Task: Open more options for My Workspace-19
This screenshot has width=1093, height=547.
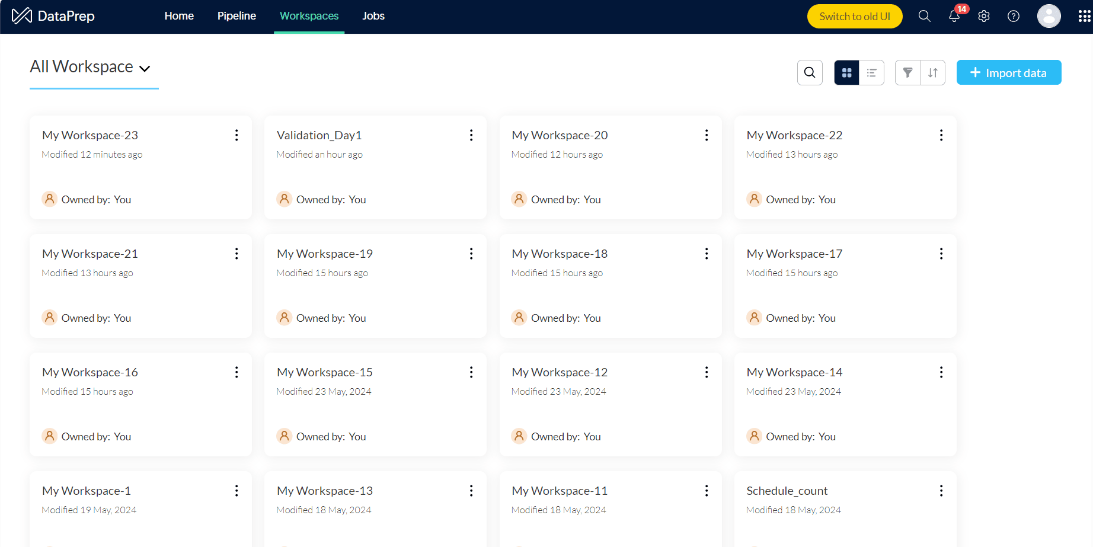Action: 471,254
